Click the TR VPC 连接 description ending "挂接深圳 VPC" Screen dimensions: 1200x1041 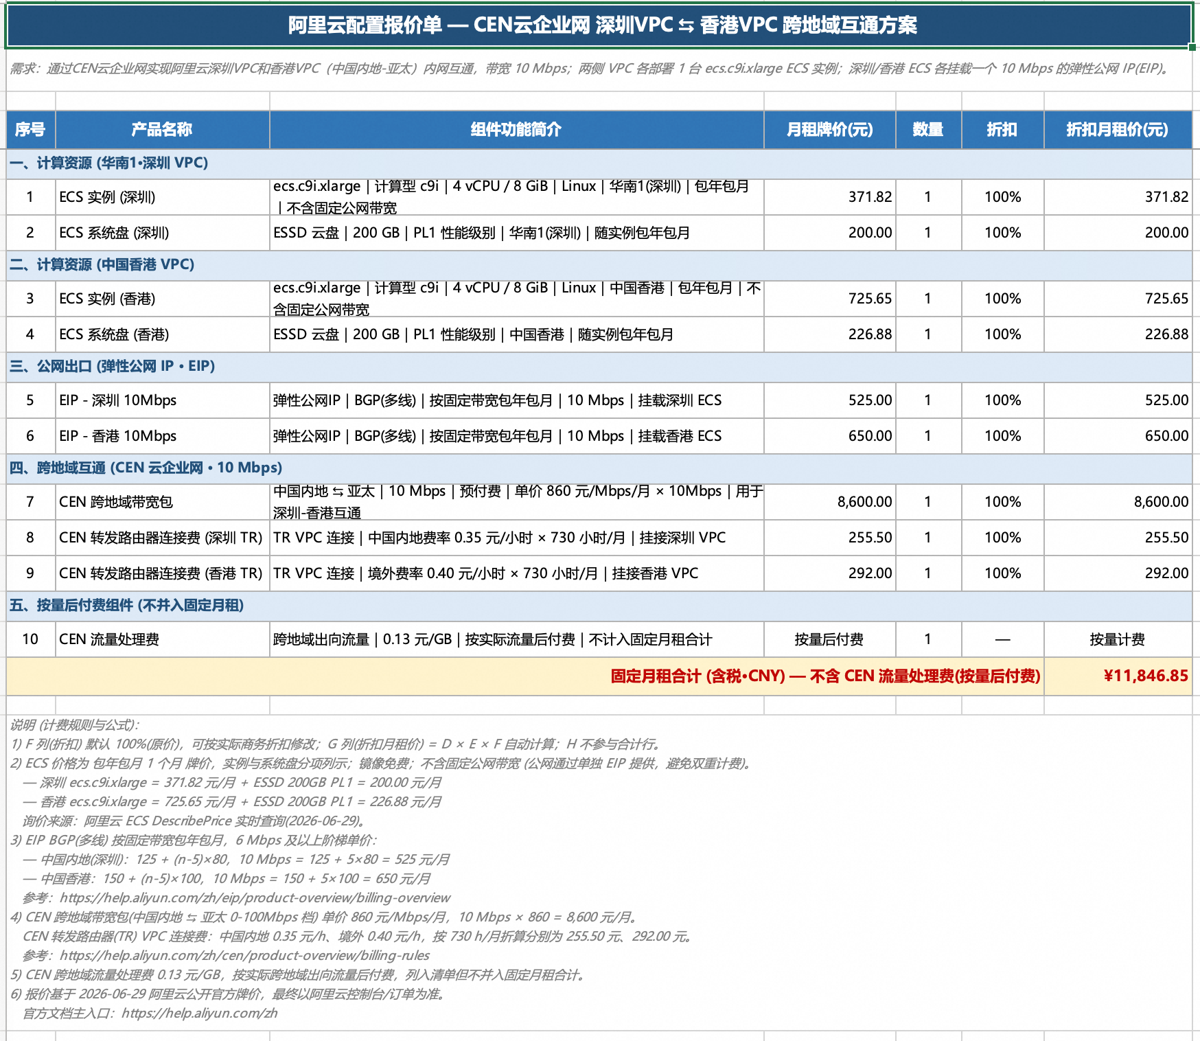click(x=516, y=538)
